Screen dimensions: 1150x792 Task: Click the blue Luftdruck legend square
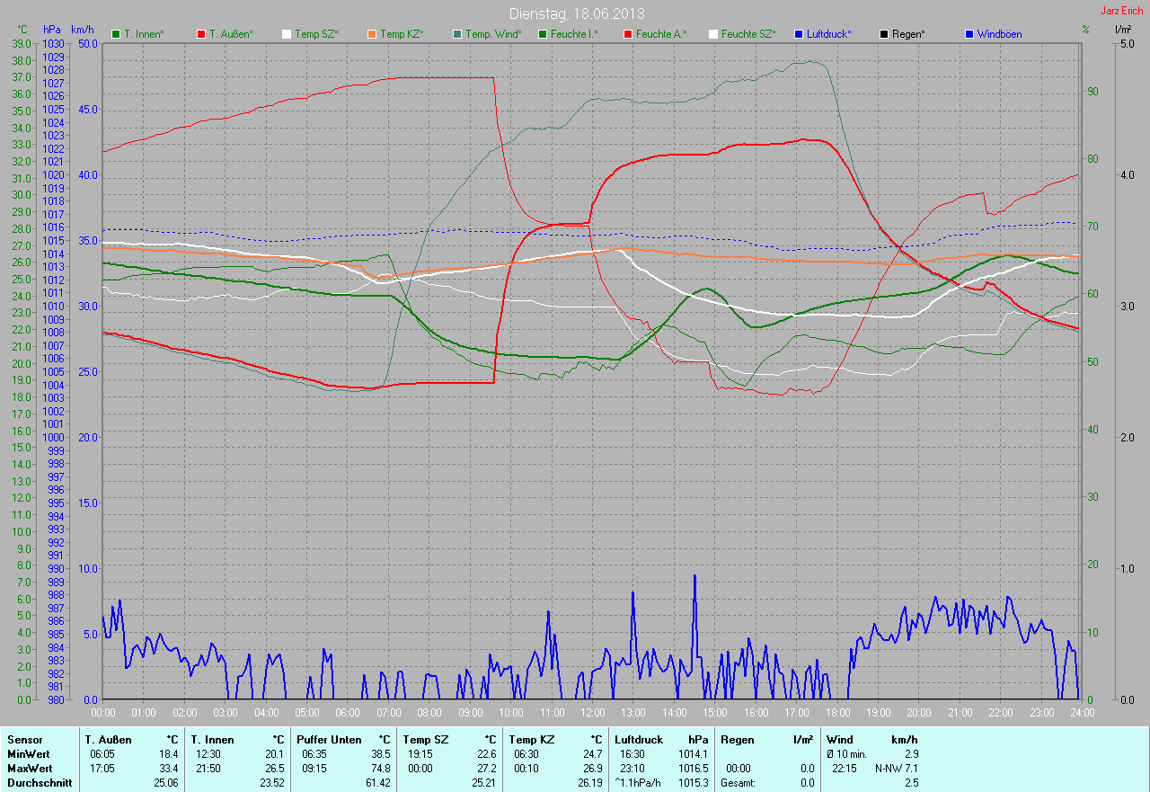click(x=798, y=34)
